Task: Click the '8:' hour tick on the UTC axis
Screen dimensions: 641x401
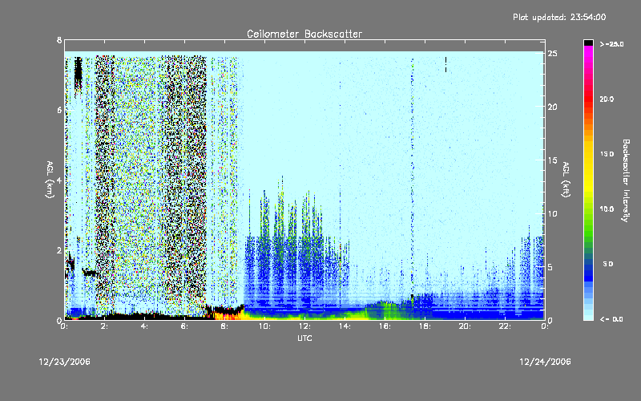Action: tap(225, 326)
